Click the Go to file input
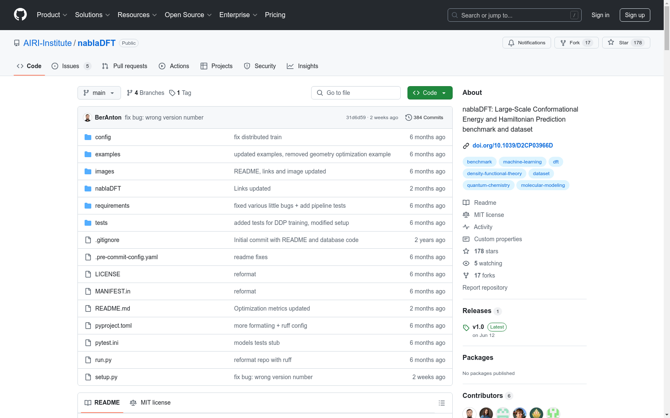The width and height of the screenshot is (670, 418). (x=356, y=93)
